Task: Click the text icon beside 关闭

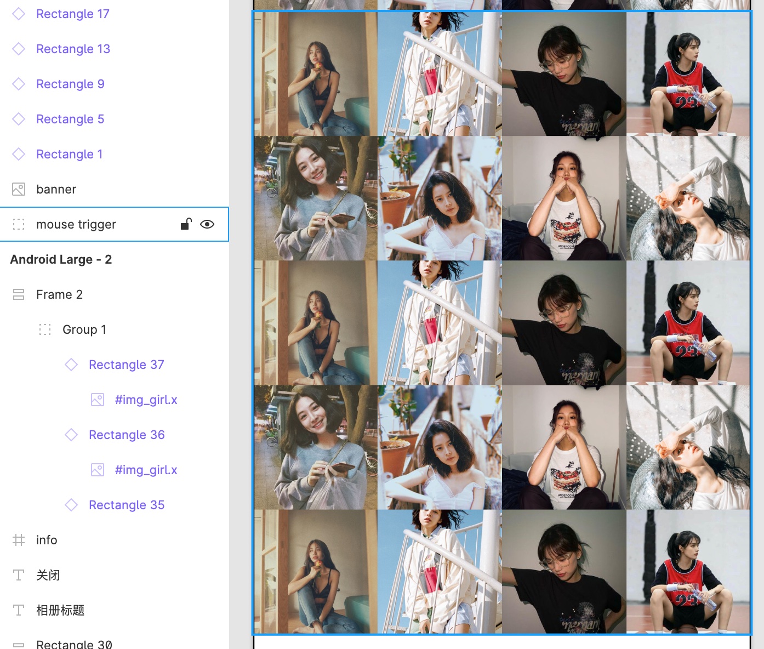Action: [19, 575]
